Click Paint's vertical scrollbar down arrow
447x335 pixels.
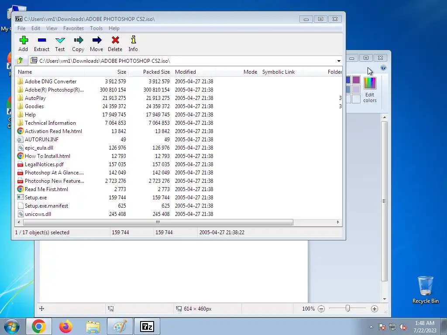tap(384, 299)
